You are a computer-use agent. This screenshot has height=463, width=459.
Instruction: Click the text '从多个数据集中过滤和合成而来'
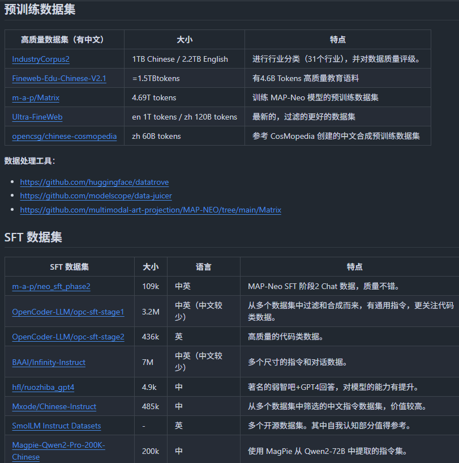(303, 305)
